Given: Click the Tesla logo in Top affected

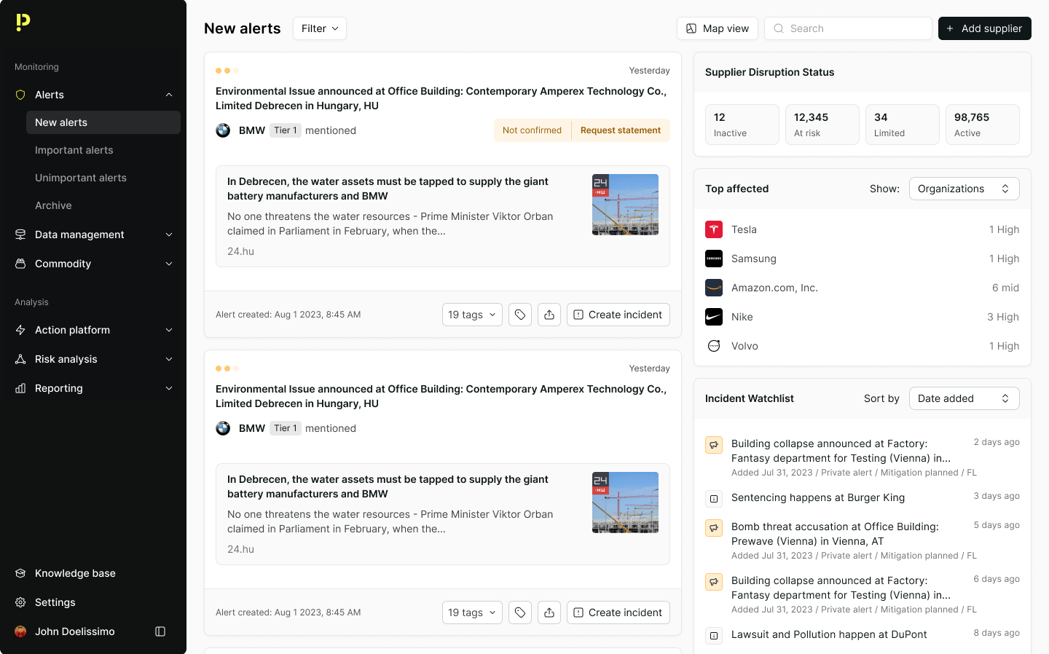Looking at the screenshot, I should 714,229.
